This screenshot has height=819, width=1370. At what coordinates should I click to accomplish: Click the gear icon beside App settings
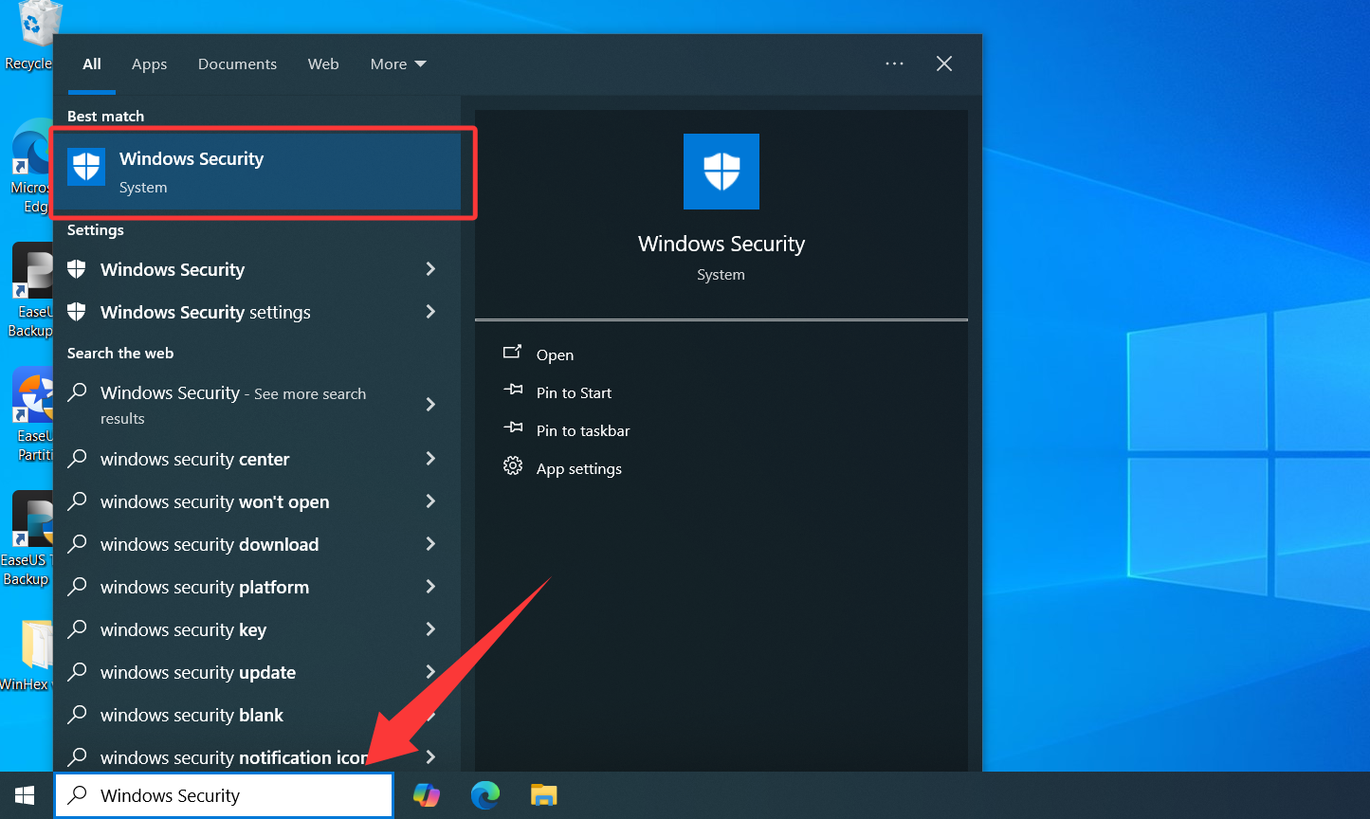point(513,465)
